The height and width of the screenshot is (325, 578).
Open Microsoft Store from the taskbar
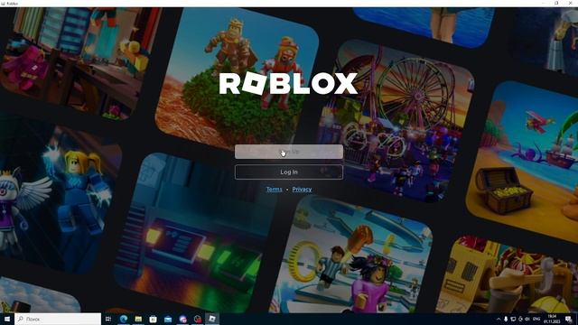[x=153, y=319]
